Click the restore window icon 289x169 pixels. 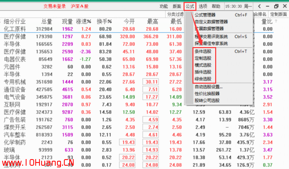coord(276,6)
